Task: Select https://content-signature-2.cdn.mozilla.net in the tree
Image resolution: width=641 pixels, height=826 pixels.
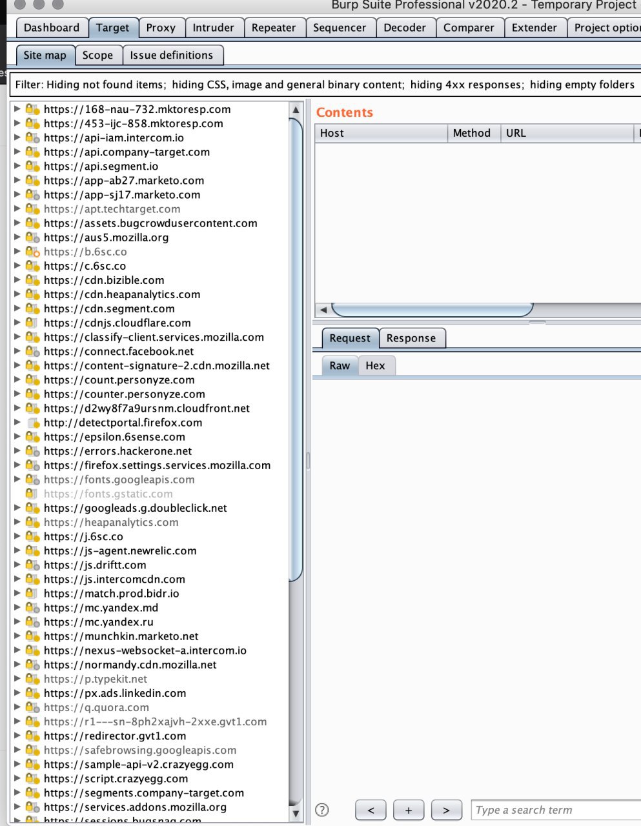Action: pos(157,365)
